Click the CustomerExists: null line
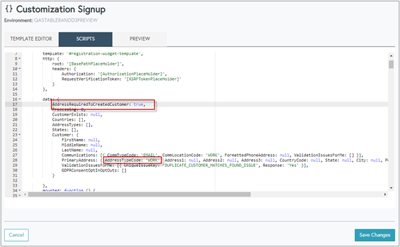 pos(77,115)
